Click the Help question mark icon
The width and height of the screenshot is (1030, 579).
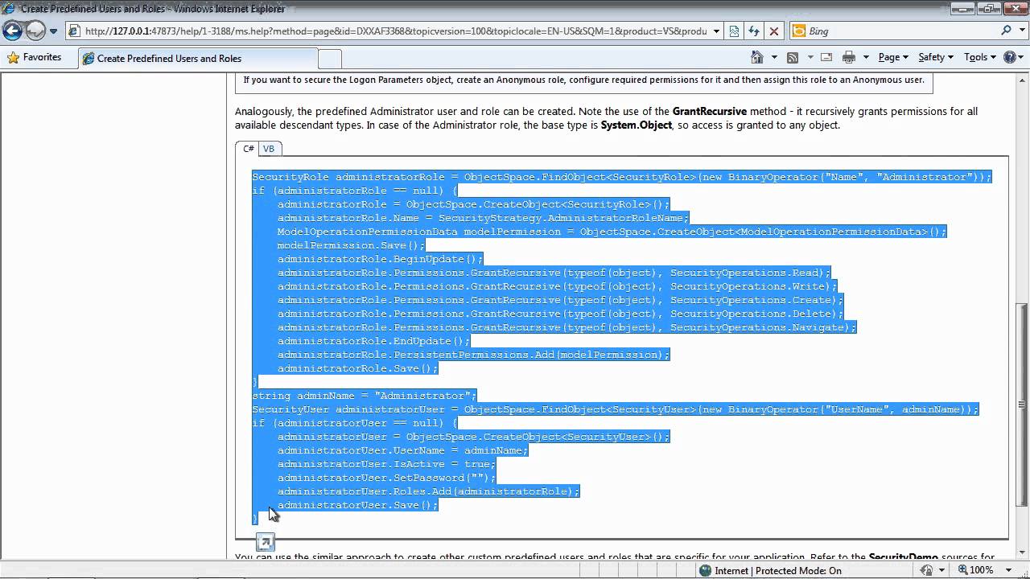[1009, 57]
